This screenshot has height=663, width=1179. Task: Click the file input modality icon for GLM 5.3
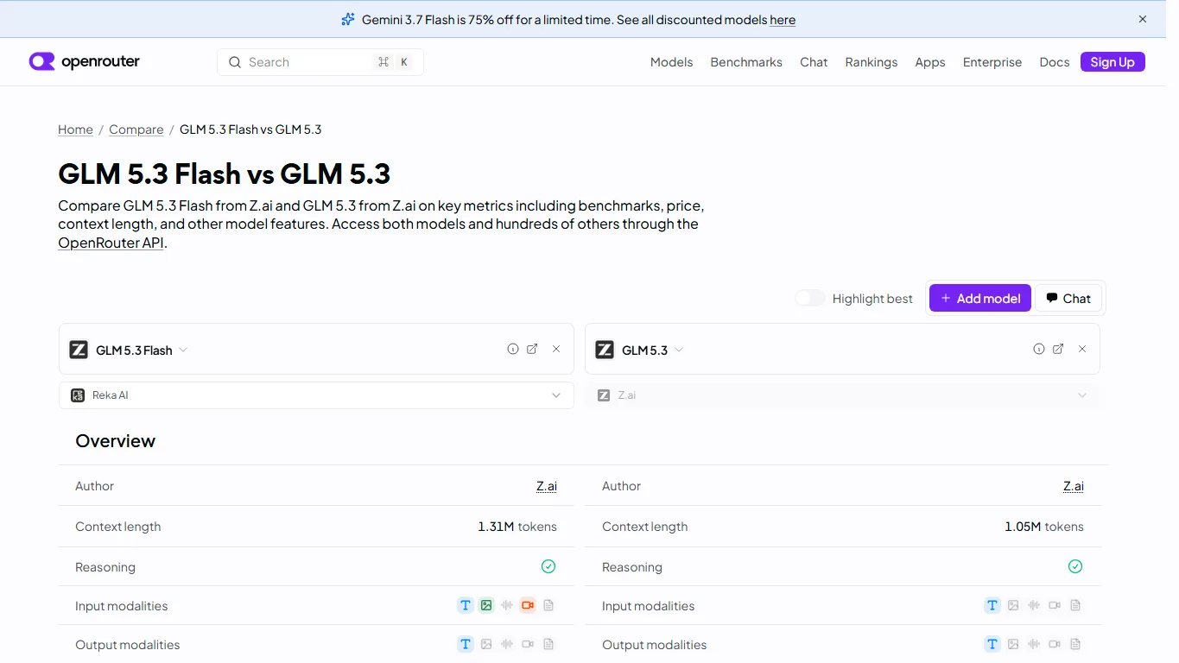coord(1075,605)
